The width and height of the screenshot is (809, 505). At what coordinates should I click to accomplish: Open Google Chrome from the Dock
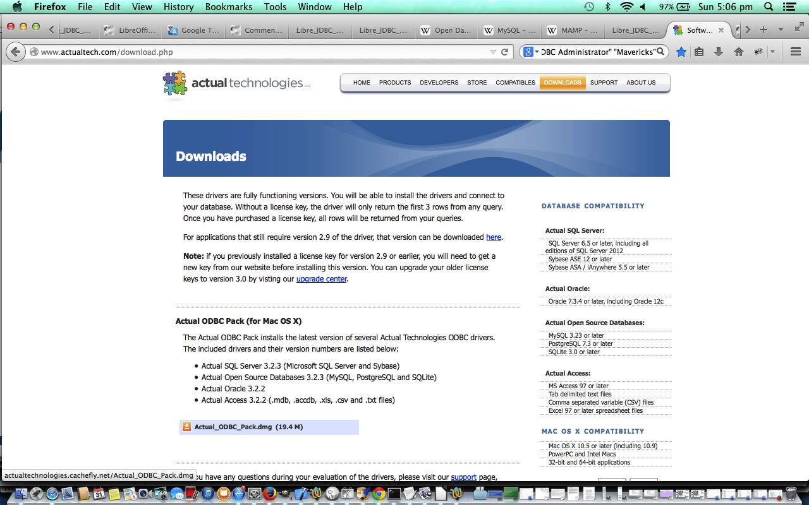379,493
